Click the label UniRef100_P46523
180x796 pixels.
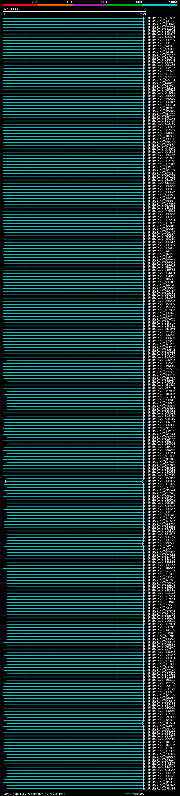[161, 211]
